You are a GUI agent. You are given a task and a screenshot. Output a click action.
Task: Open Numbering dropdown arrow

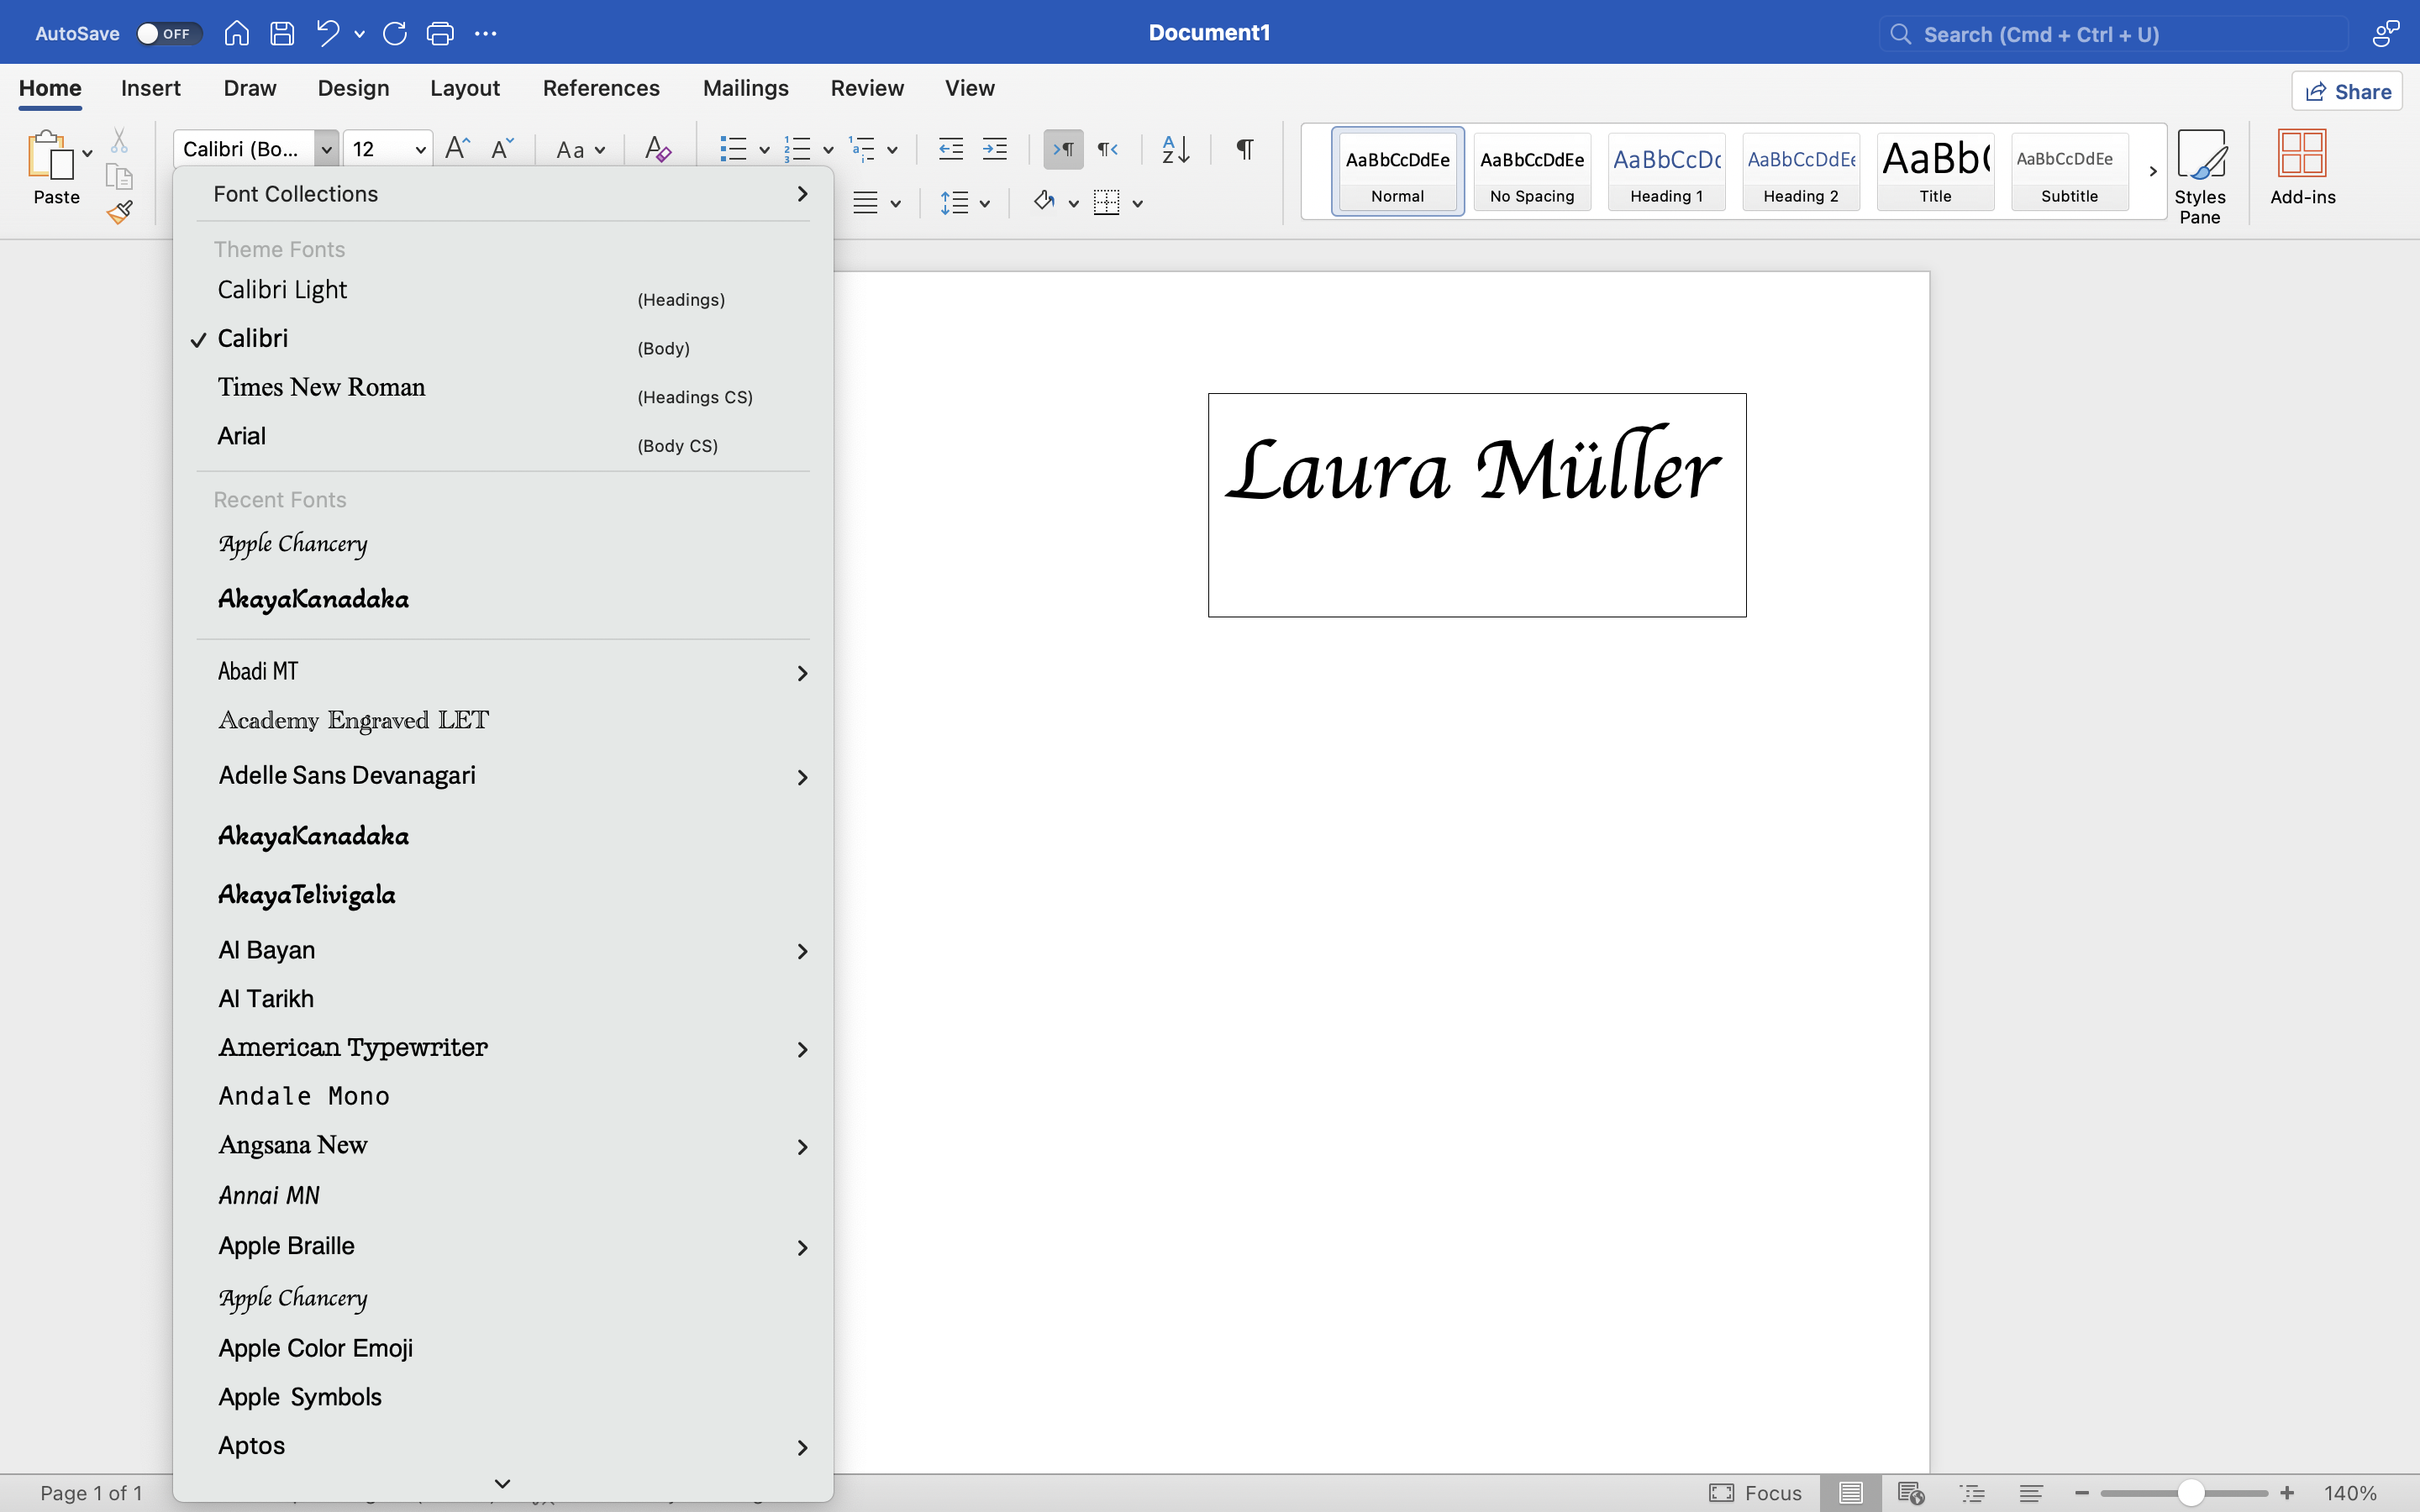pos(828,150)
